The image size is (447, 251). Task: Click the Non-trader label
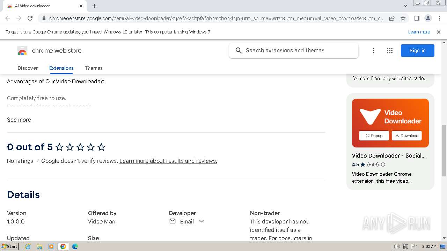pos(265,213)
